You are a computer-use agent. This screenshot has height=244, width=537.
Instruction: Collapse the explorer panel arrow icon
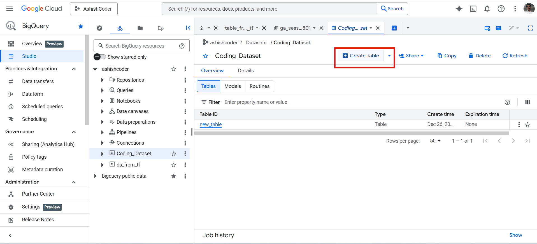tap(188, 28)
